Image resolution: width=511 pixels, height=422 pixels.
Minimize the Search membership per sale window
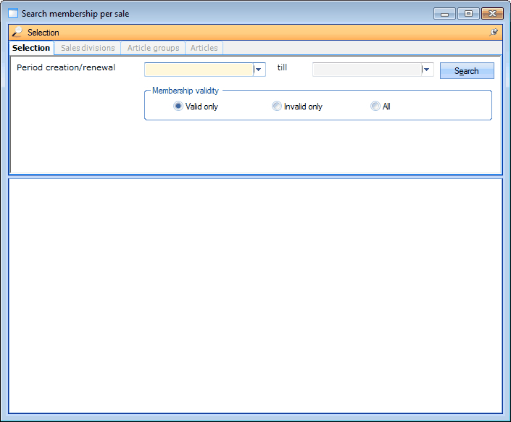(444, 13)
